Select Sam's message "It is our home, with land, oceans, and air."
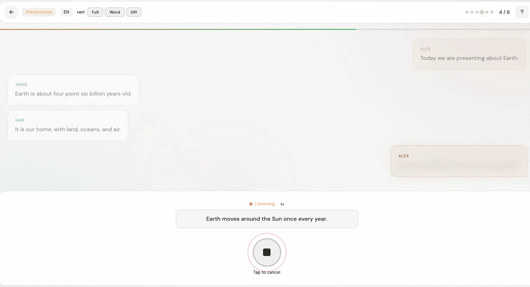 click(68, 125)
